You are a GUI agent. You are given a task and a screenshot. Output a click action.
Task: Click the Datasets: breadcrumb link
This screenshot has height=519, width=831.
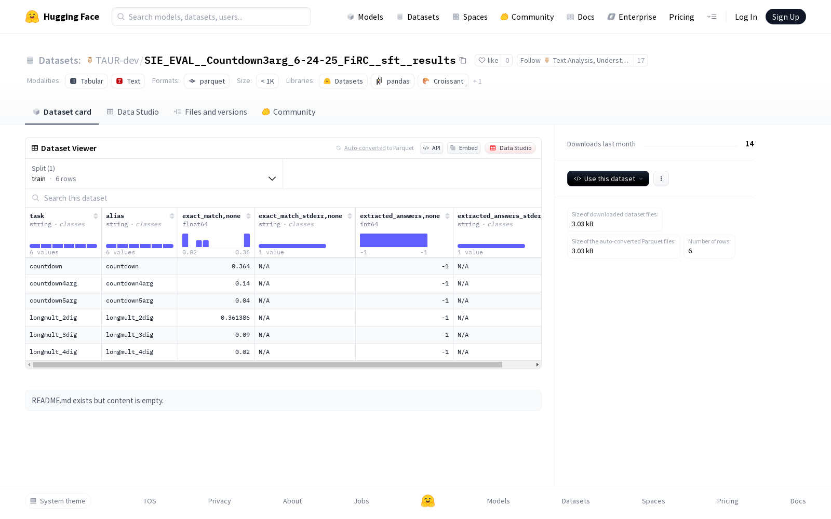(60, 61)
